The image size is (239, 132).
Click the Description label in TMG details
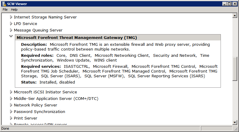[x=34, y=45]
